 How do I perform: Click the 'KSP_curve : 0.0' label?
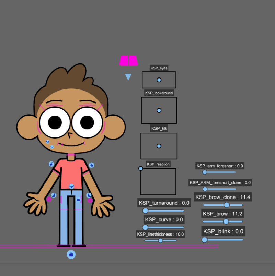point(164,219)
